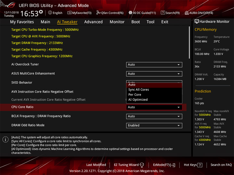Choose Auto in the open dropdown list
This screenshot has width=234, height=175.
[154, 85]
